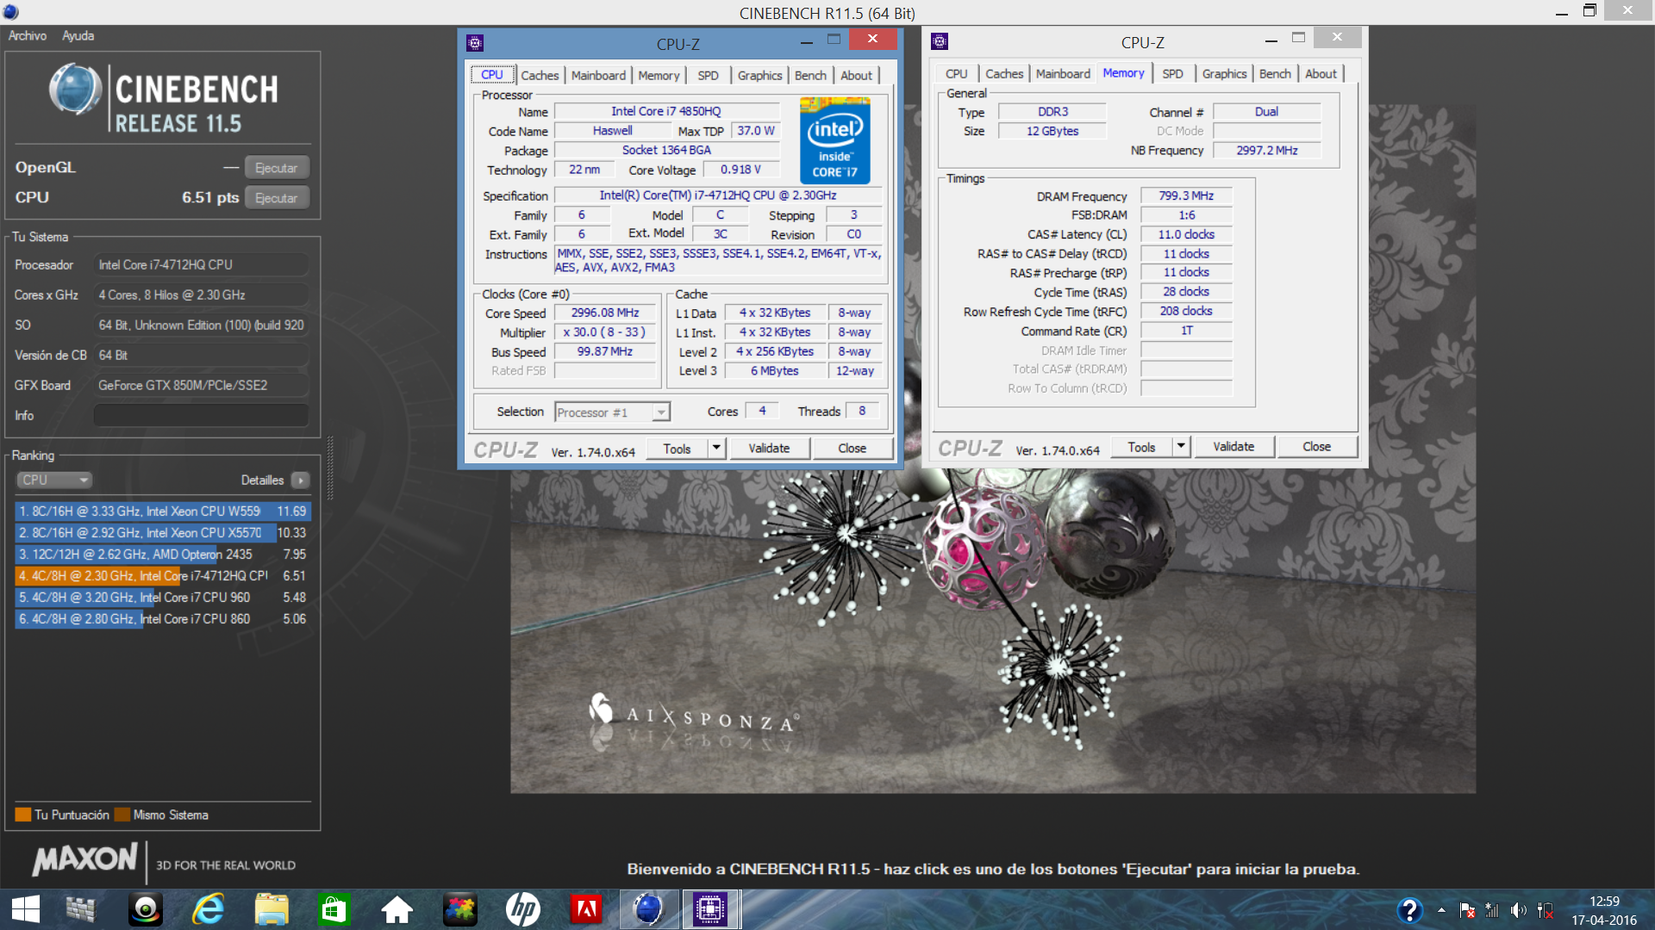This screenshot has width=1655, height=930.
Task: Launch Windows Store from taskbar
Action: (334, 909)
